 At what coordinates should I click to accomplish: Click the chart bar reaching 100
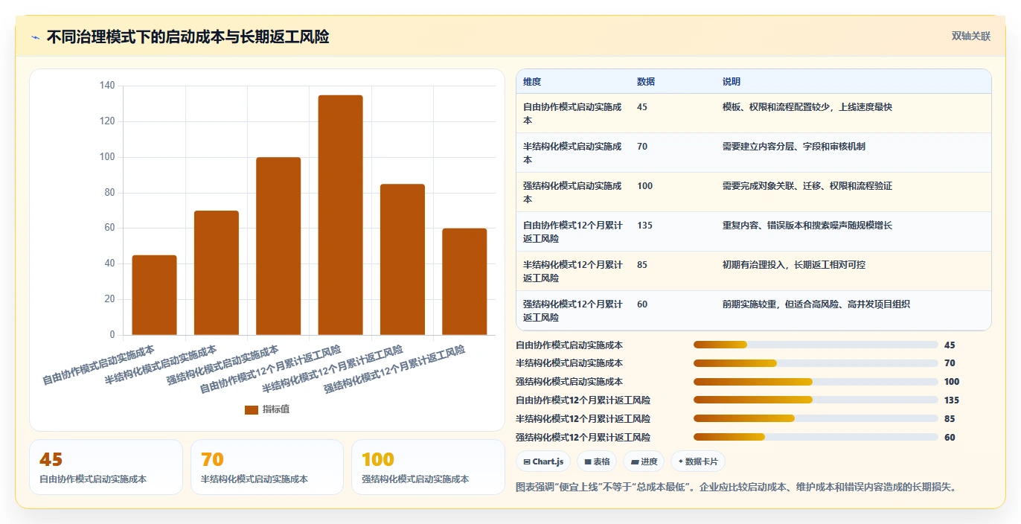pyautogui.click(x=278, y=246)
